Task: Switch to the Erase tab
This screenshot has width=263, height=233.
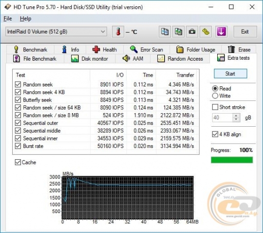Action: tap(239, 50)
